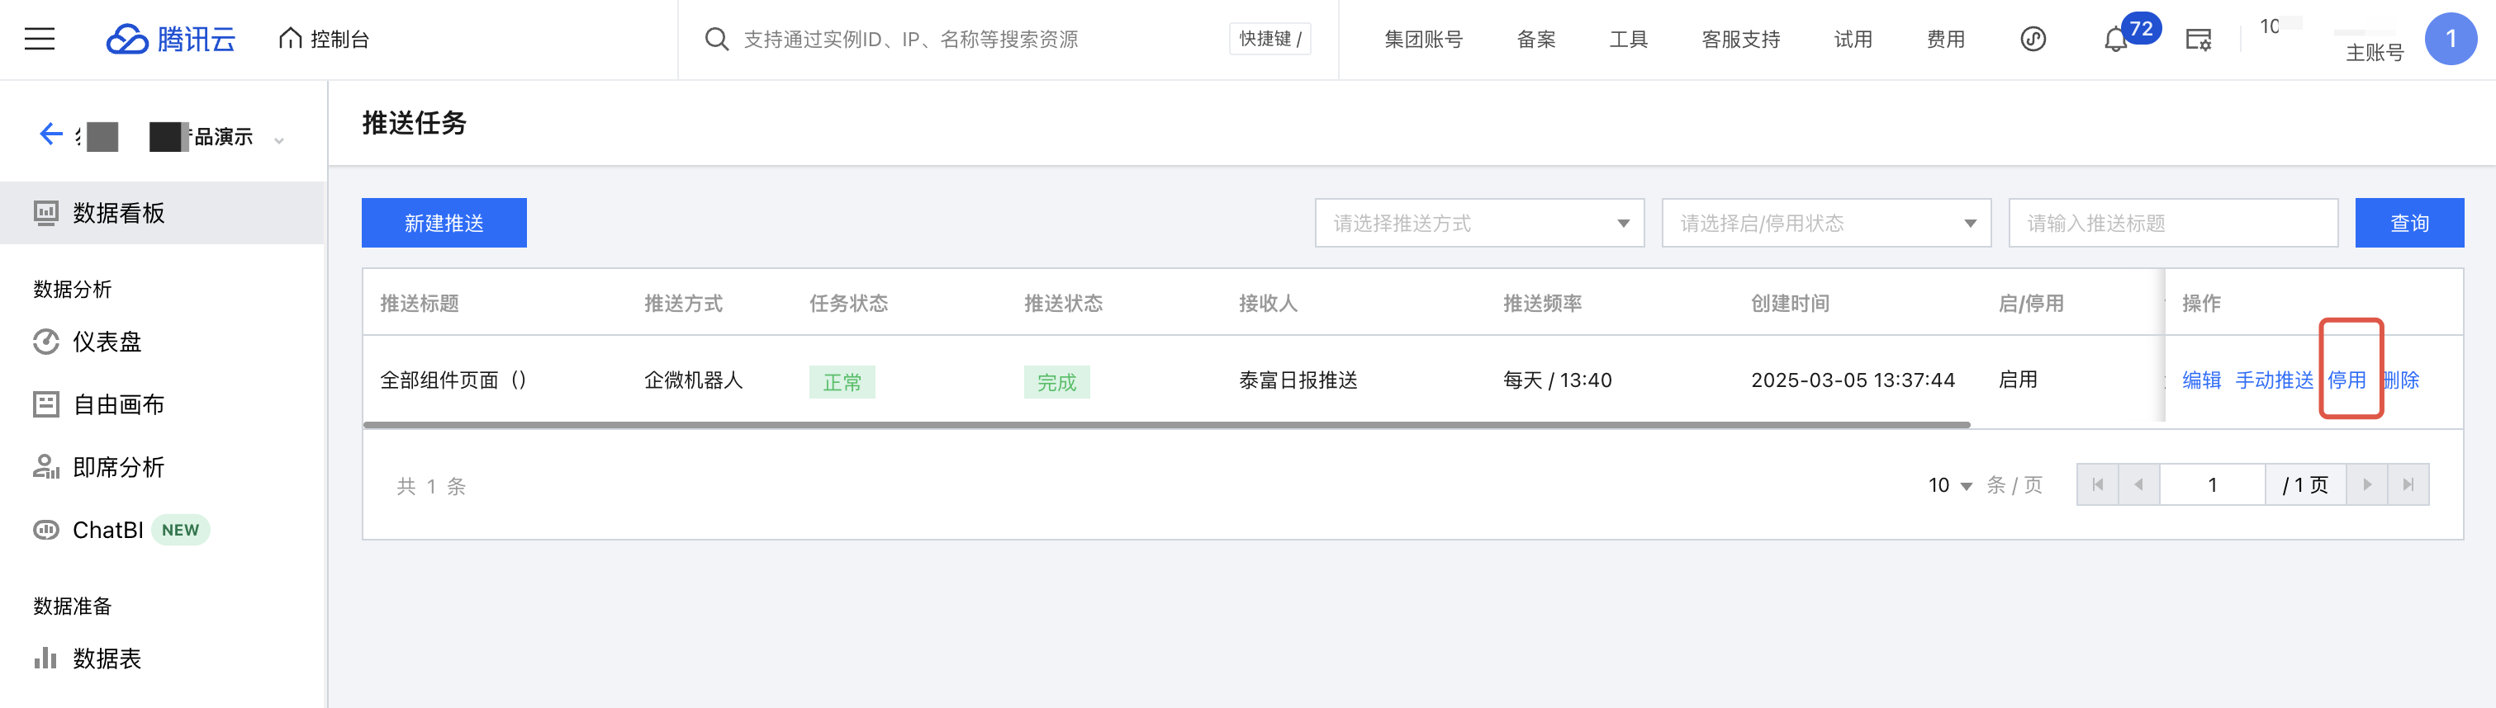Open the hamburger navigation menu
The width and height of the screenshot is (2496, 708).
pos(40,39)
